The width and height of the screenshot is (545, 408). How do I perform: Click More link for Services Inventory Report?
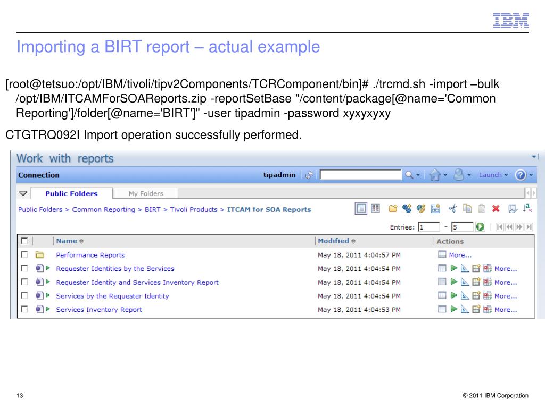pyautogui.click(x=506, y=310)
